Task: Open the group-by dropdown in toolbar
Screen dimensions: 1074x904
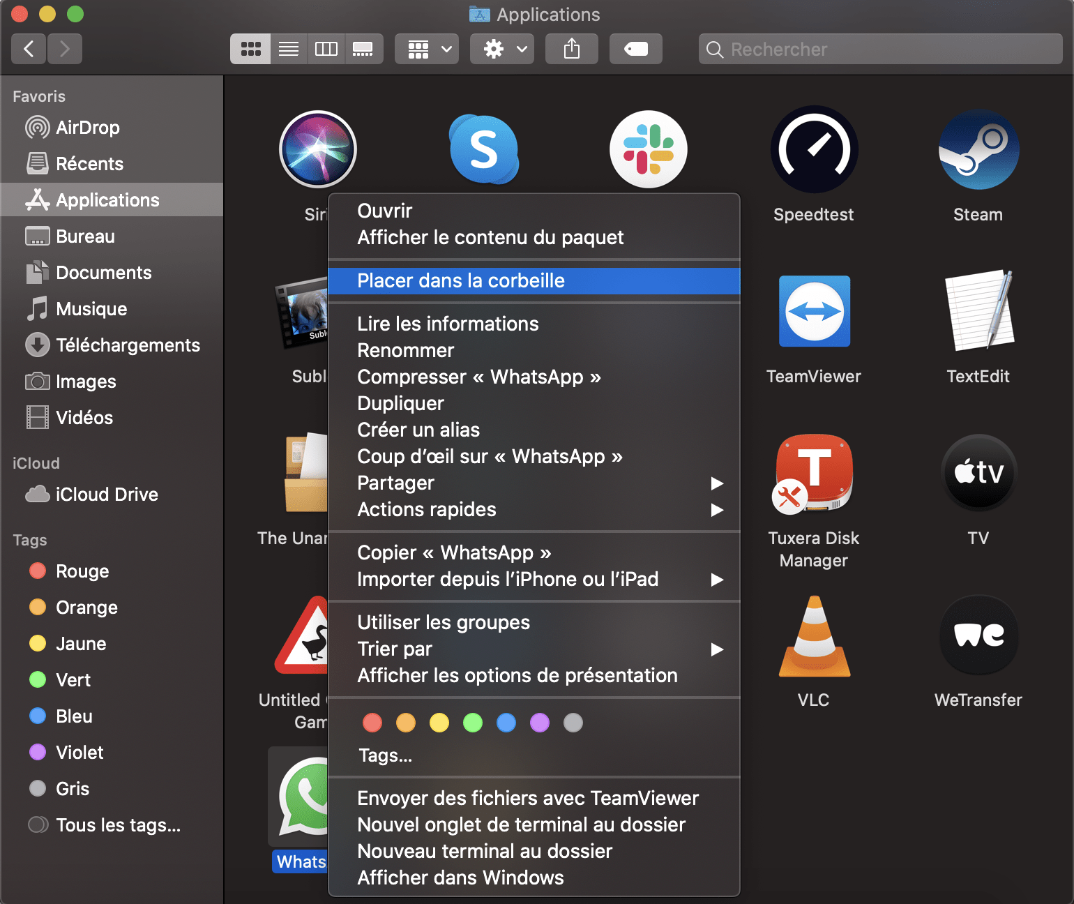Action: click(x=427, y=49)
